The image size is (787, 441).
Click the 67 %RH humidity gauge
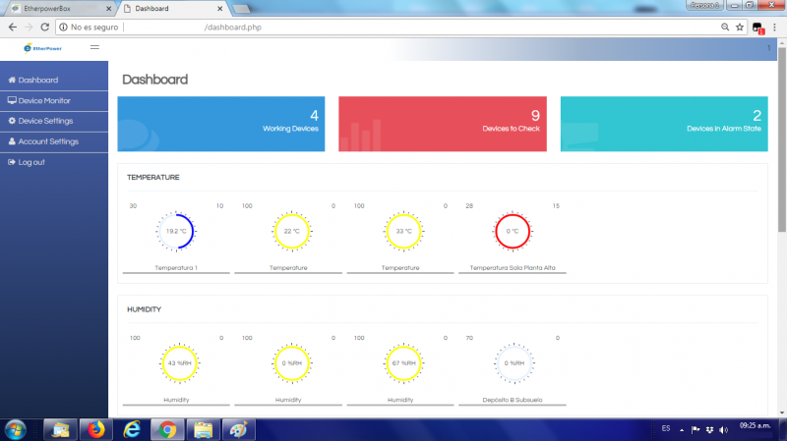400,362
